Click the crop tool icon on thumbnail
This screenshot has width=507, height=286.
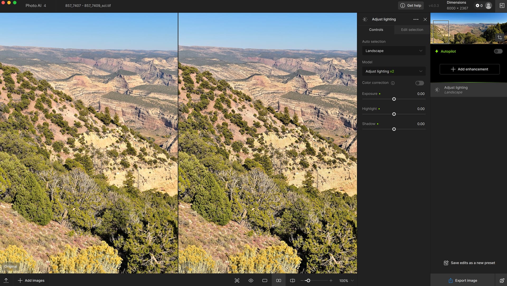tap(500, 38)
